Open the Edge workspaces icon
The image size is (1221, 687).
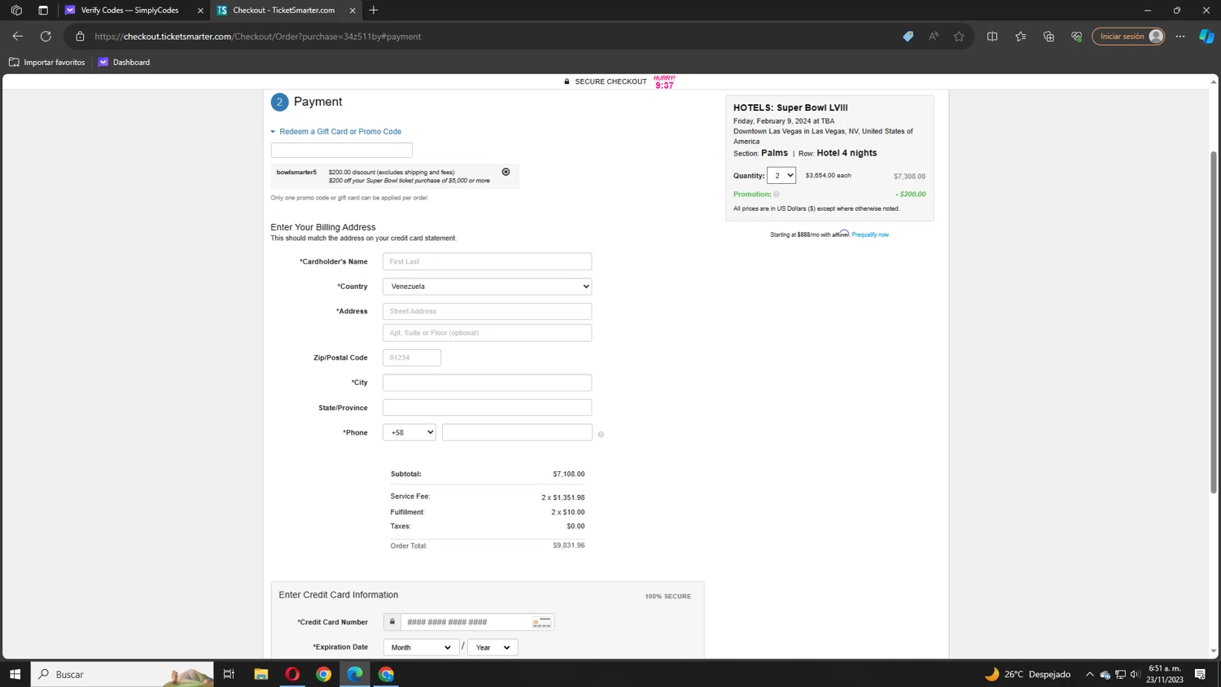[16, 11]
